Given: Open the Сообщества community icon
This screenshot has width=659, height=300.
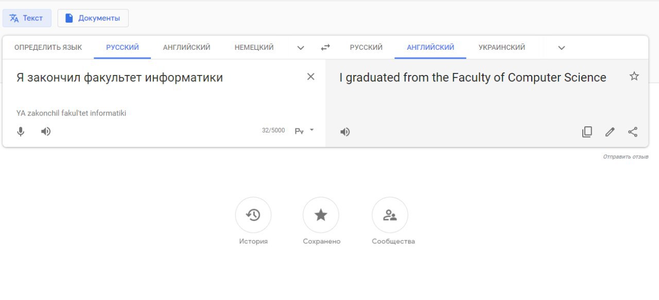Looking at the screenshot, I should (x=390, y=215).
